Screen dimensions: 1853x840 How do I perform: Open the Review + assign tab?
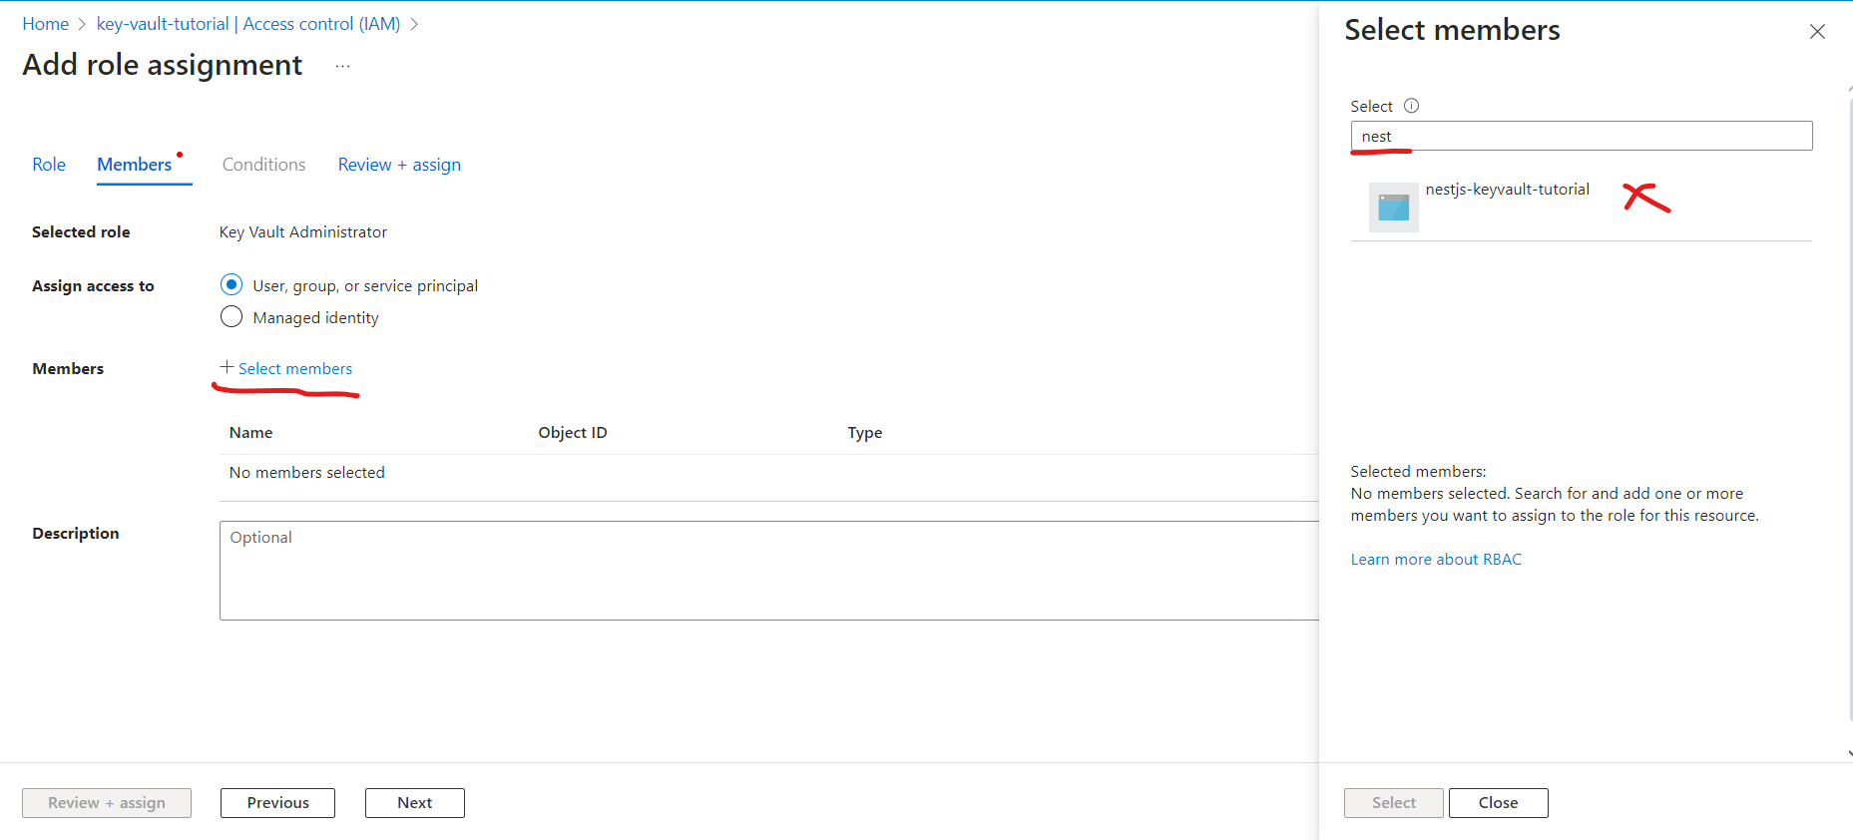click(x=399, y=165)
